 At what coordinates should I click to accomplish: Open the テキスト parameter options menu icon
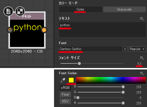click(x=142, y=18)
